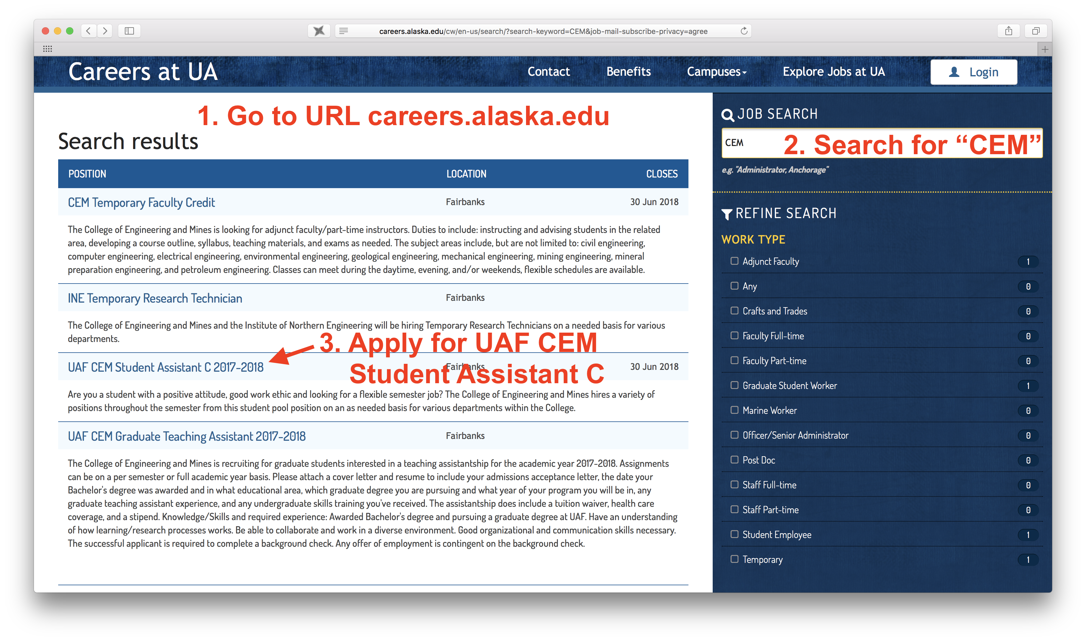
Task: Reload the page with refresh icon
Action: [x=744, y=31]
